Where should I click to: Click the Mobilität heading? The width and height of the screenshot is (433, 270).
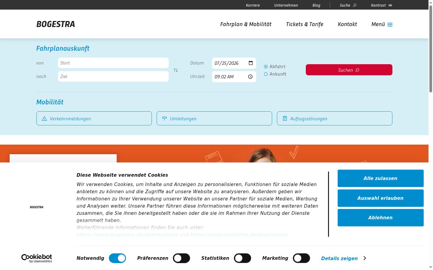(x=50, y=102)
